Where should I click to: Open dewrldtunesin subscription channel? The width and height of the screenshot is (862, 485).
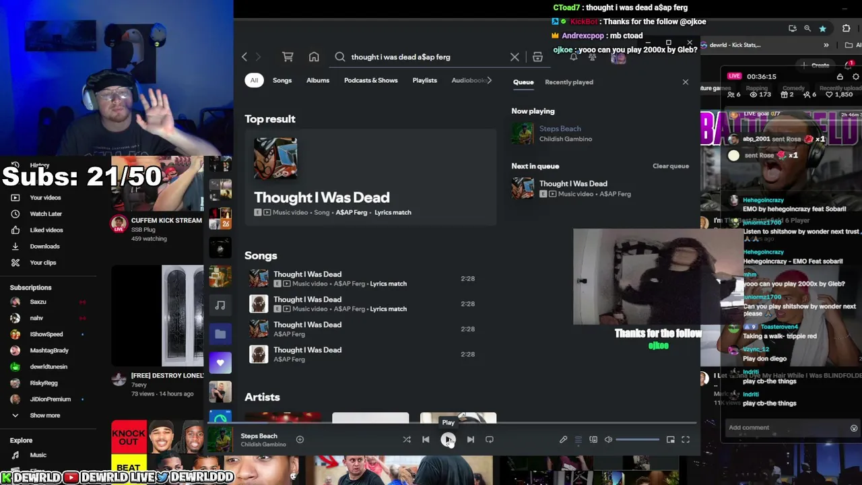point(48,367)
